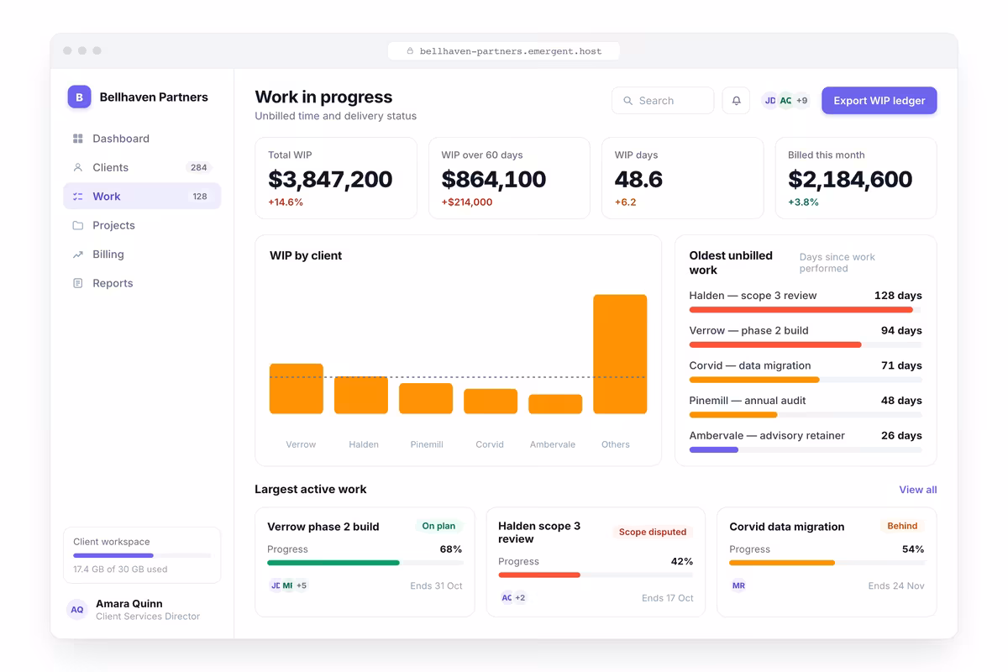Click the search magnifier icon
This screenshot has height=672, width=1008.
click(x=627, y=101)
